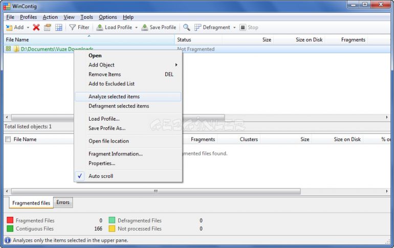This screenshot has width=394, height=248.
Task: Select Analyze selected items
Action: [128, 97]
